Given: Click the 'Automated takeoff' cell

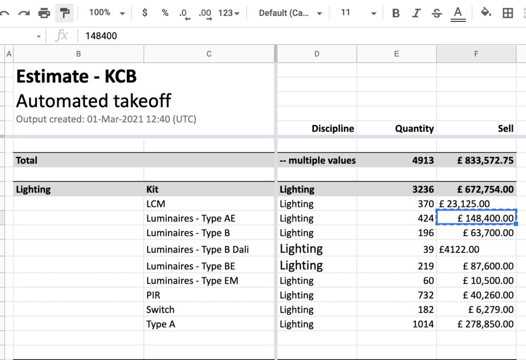Looking at the screenshot, I should click(93, 101).
